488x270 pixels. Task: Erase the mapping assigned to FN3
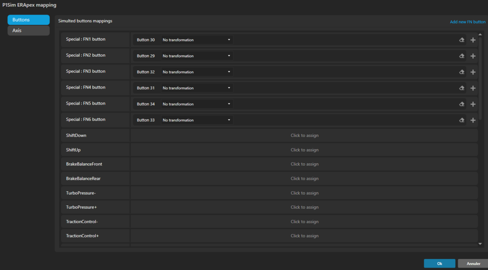click(462, 72)
